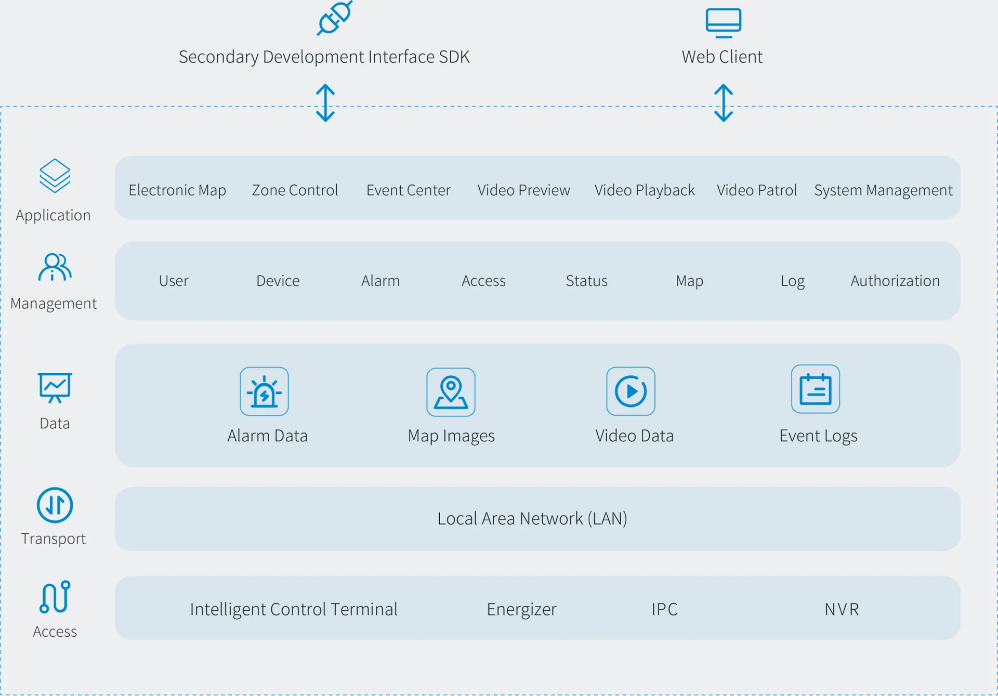Click the Map Images location pin icon
This screenshot has width=998, height=696.
pyautogui.click(x=451, y=392)
